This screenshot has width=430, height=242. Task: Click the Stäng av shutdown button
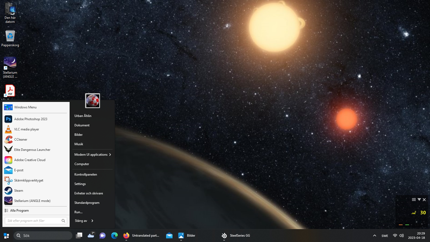coord(81,221)
